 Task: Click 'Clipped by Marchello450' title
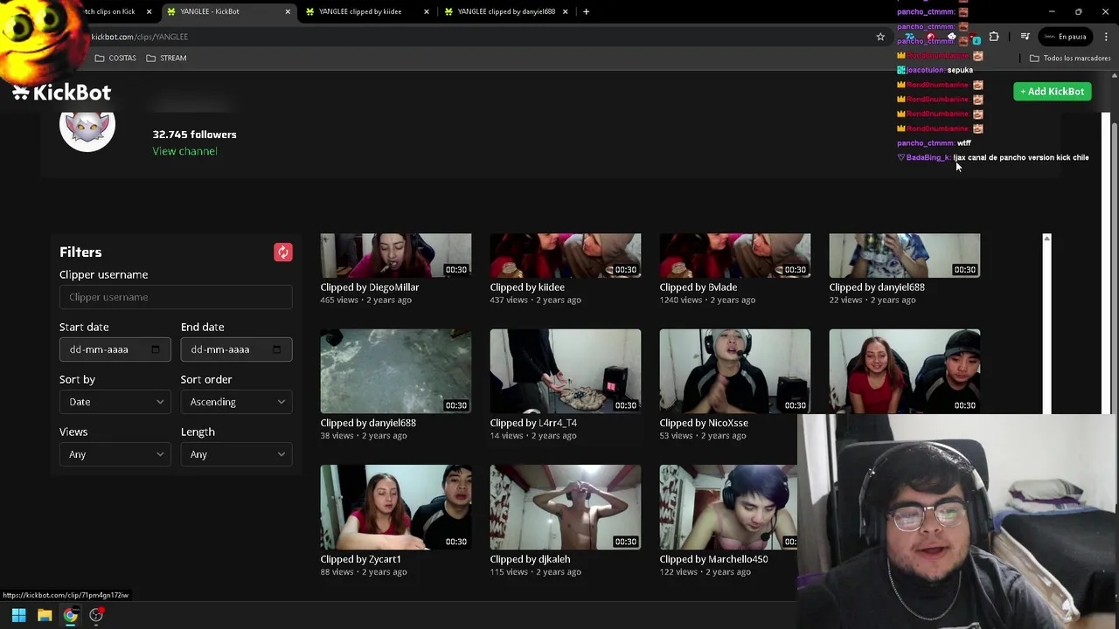click(x=713, y=559)
